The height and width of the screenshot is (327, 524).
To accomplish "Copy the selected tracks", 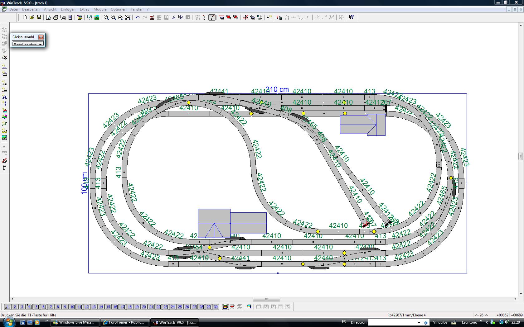I will coord(181,17).
